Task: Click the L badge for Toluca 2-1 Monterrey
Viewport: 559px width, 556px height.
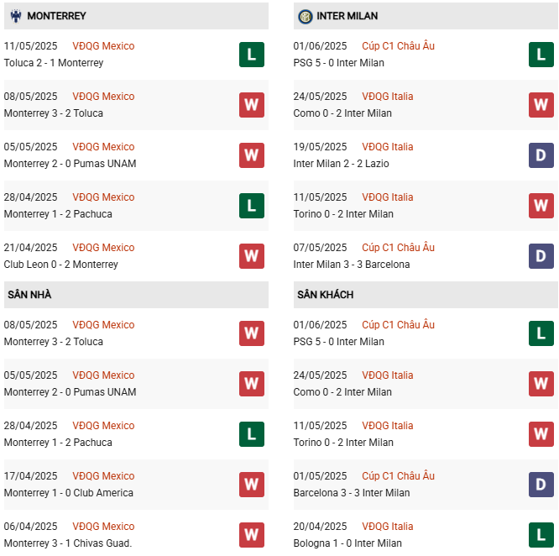Action: [x=251, y=55]
